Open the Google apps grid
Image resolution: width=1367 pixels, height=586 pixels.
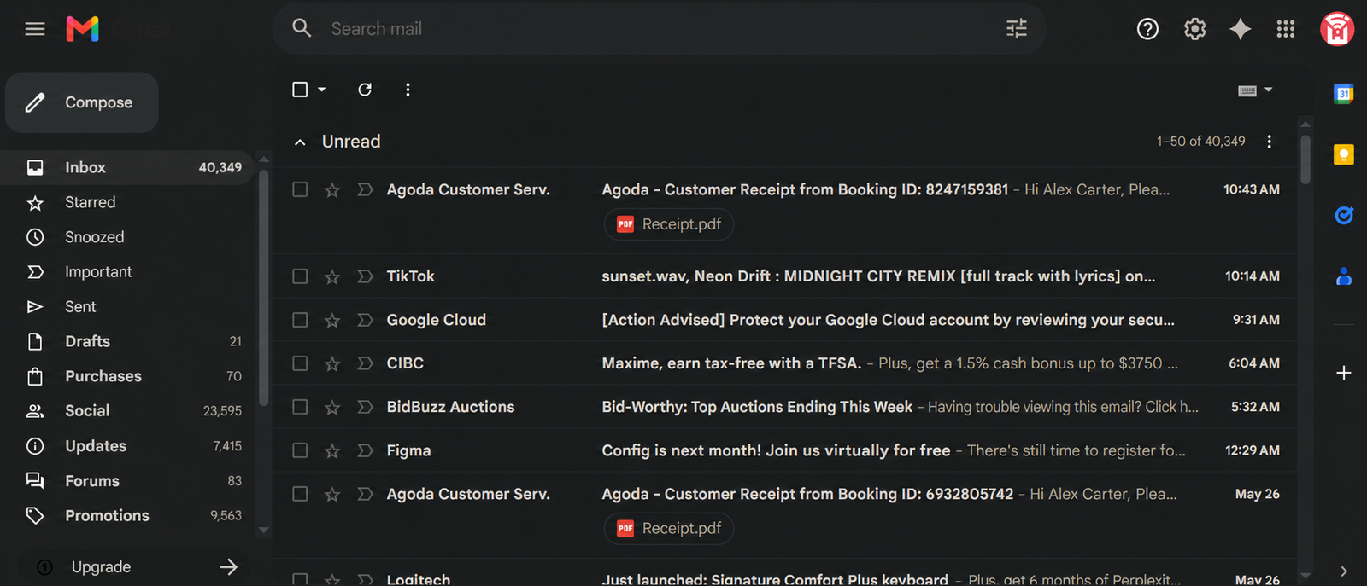(x=1286, y=29)
